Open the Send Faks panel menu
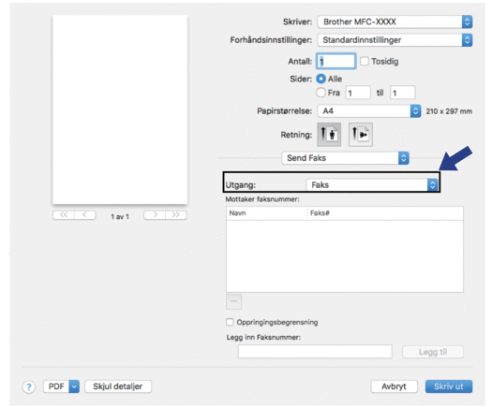Viewport: 492px width, 407px height. point(345,158)
